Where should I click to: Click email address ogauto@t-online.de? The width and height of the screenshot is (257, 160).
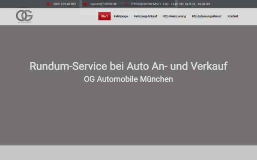click(103, 4)
